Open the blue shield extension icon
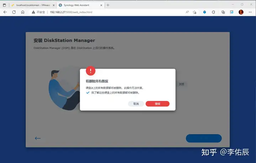This screenshot has height=163, width=256. [x=204, y=12]
